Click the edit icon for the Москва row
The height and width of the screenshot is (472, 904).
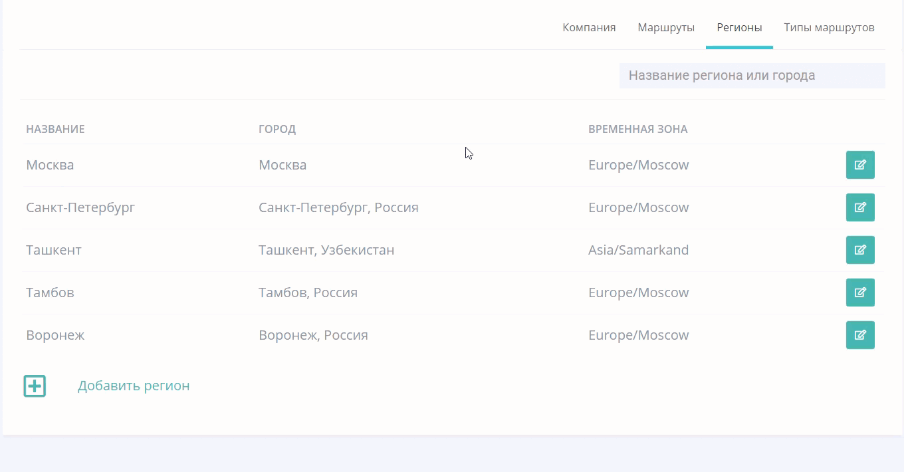(859, 165)
